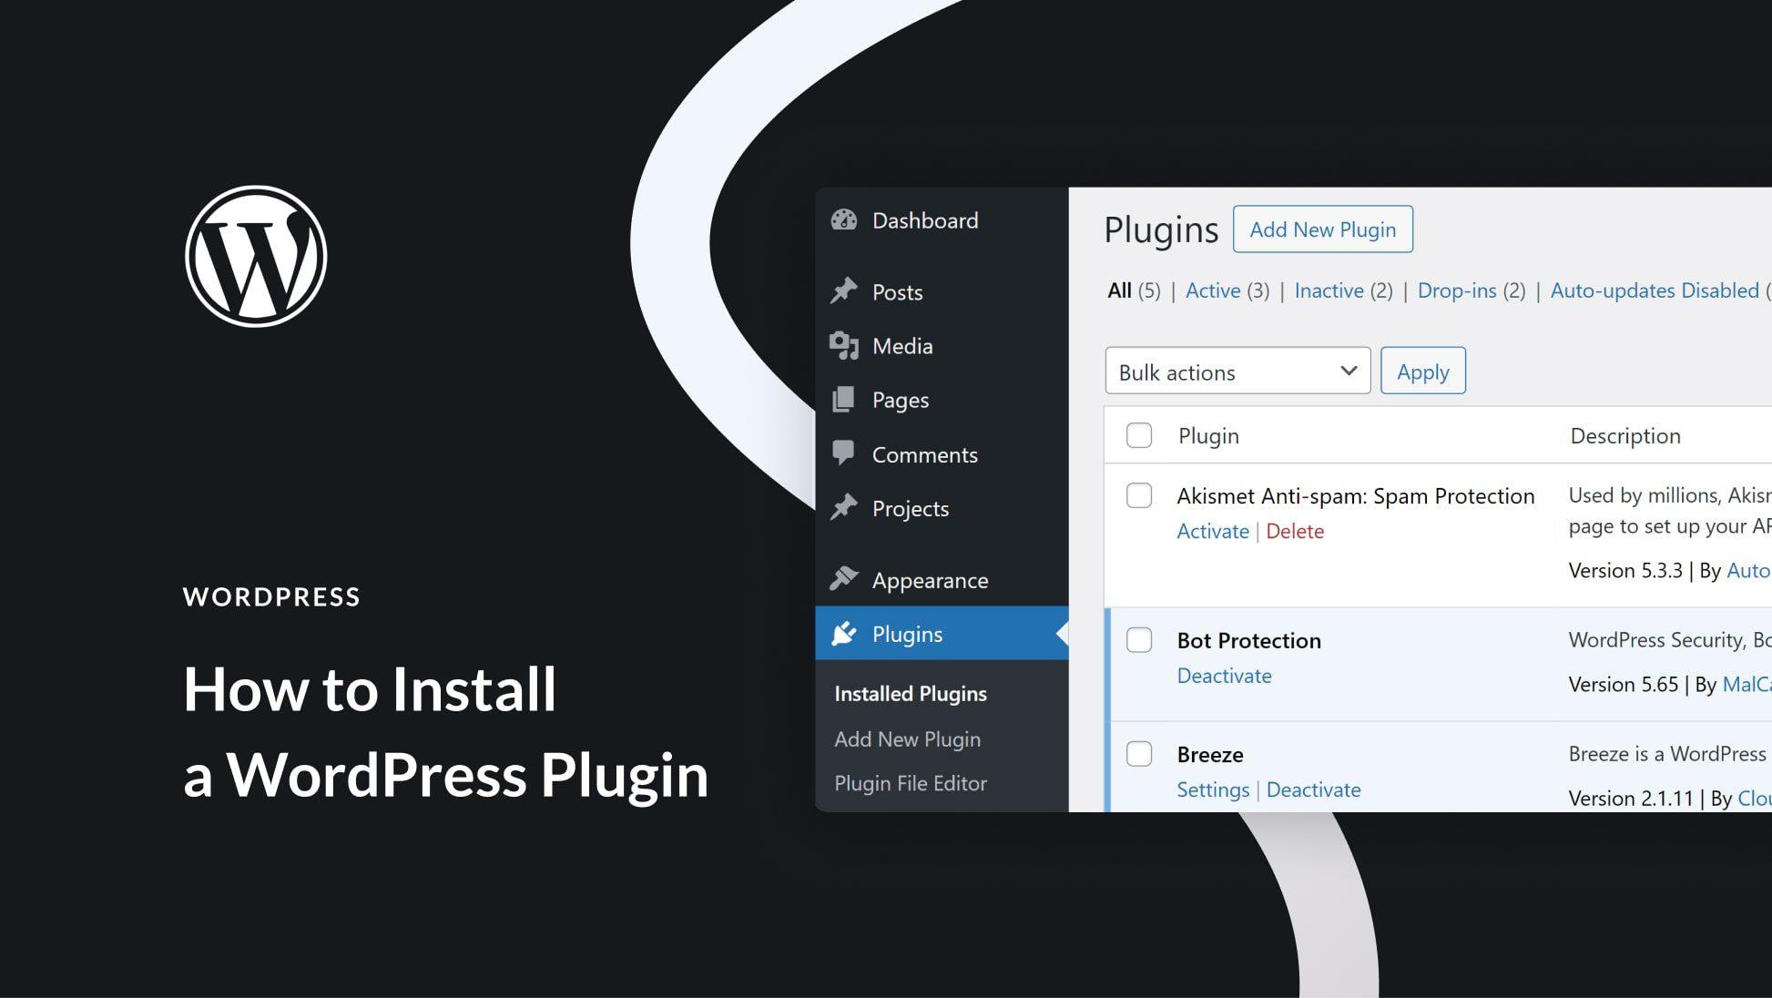Toggle checkbox for Bot Protection plugin
The image size is (1772, 998).
coord(1138,639)
